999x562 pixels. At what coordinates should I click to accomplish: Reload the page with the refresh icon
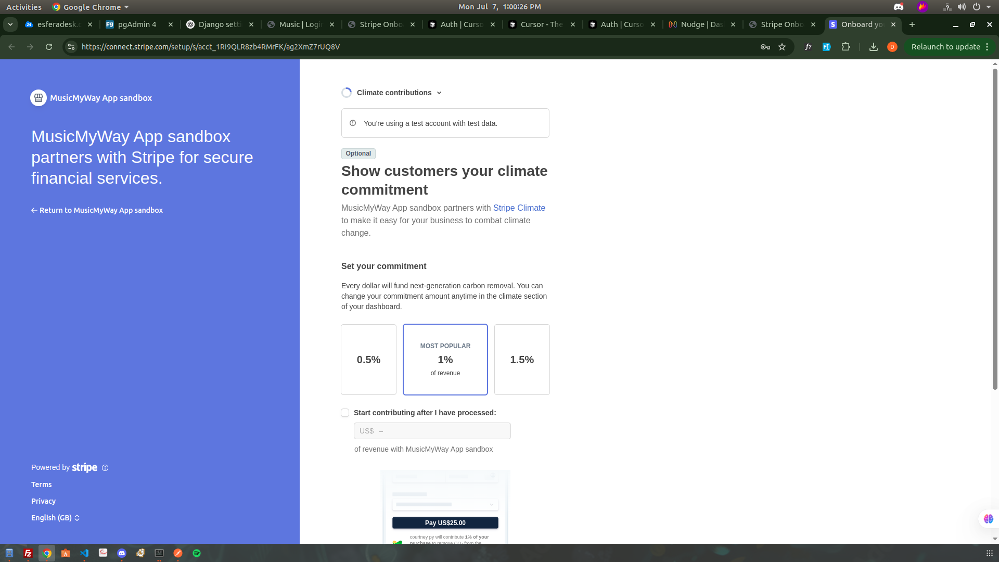point(49,47)
